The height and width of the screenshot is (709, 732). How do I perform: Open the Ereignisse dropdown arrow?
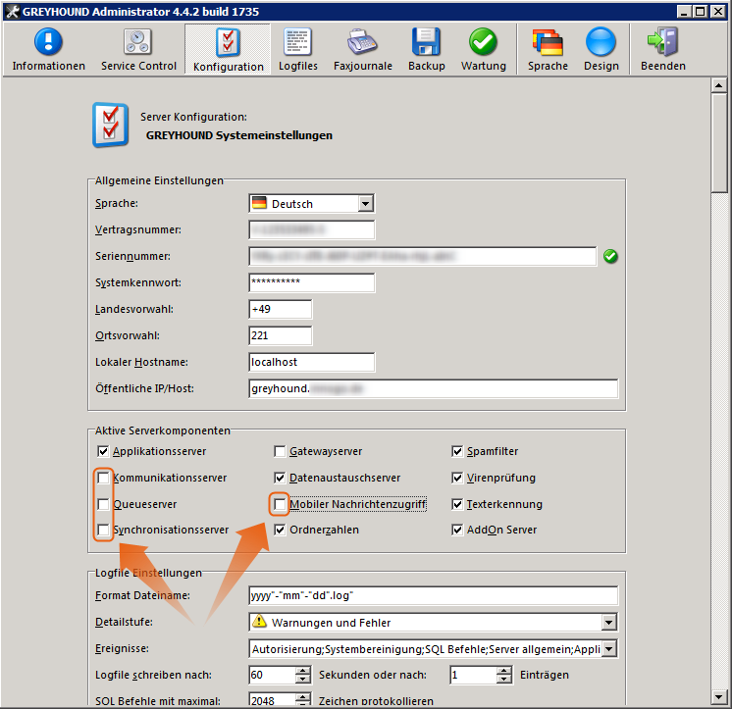608,649
